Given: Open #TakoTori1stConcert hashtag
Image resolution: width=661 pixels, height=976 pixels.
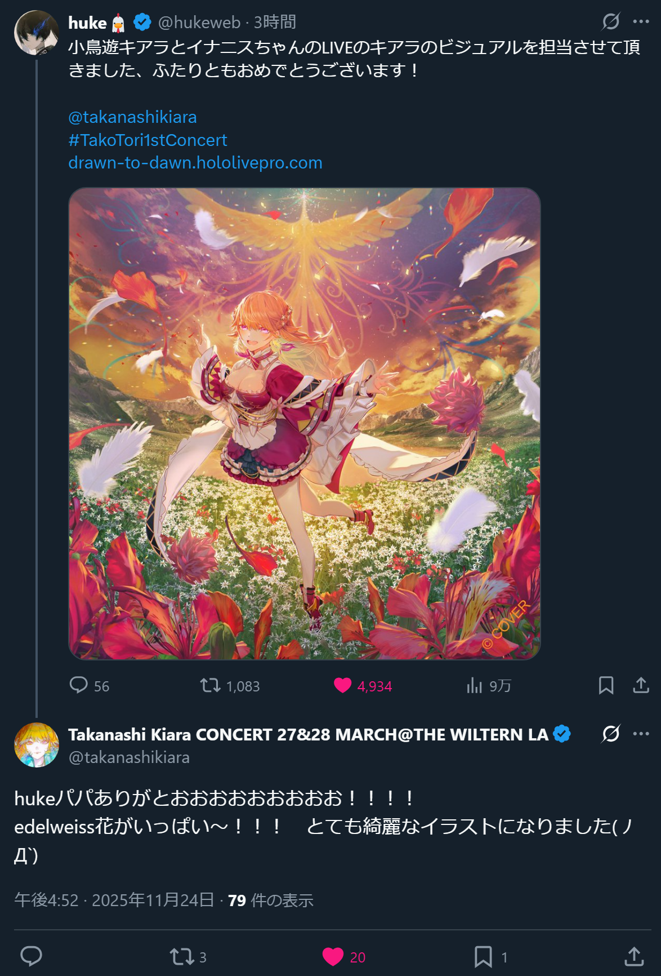Looking at the screenshot, I should 148,140.
